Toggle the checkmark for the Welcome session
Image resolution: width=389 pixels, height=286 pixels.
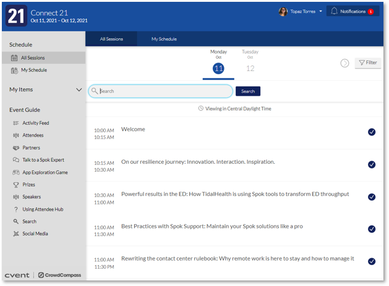point(371,132)
